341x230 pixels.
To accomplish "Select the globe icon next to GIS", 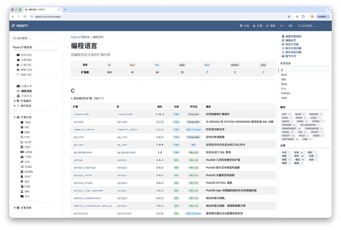I will tap(22, 127).
